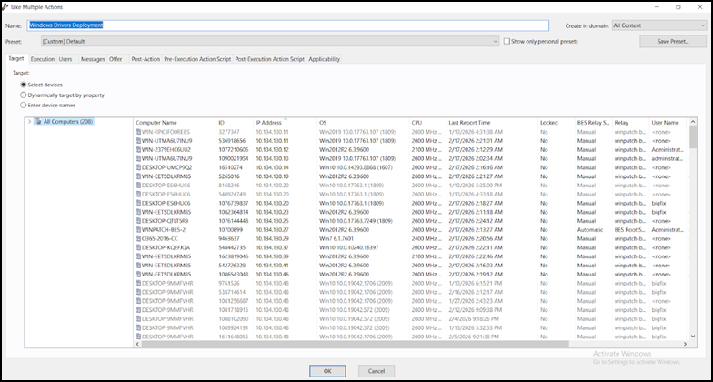Choose the Select devices radio option
This screenshot has height=382, width=713.
pyautogui.click(x=24, y=85)
